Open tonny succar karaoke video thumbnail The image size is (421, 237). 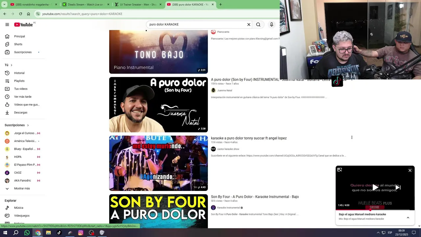(x=159, y=163)
